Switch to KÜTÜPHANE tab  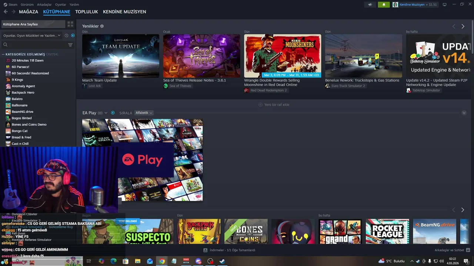[x=57, y=12]
